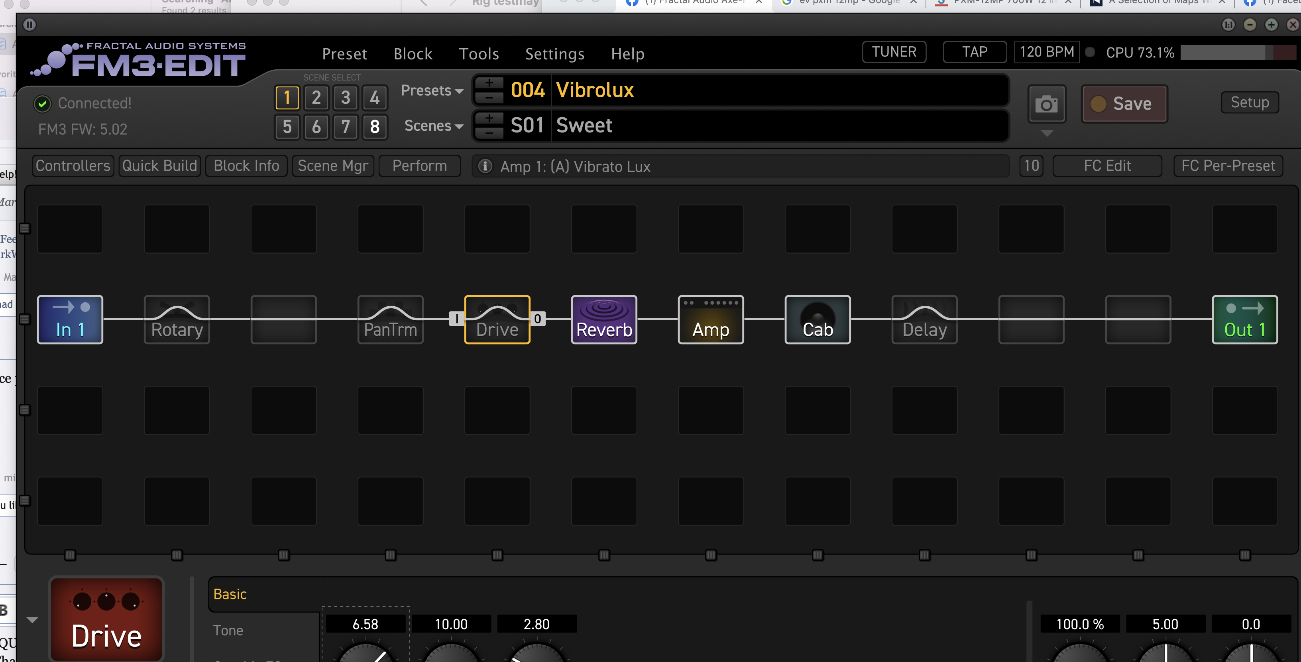The image size is (1301, 662).
Task: Select the PanTrm block in the grid
Action: click(x=390, y=319)
